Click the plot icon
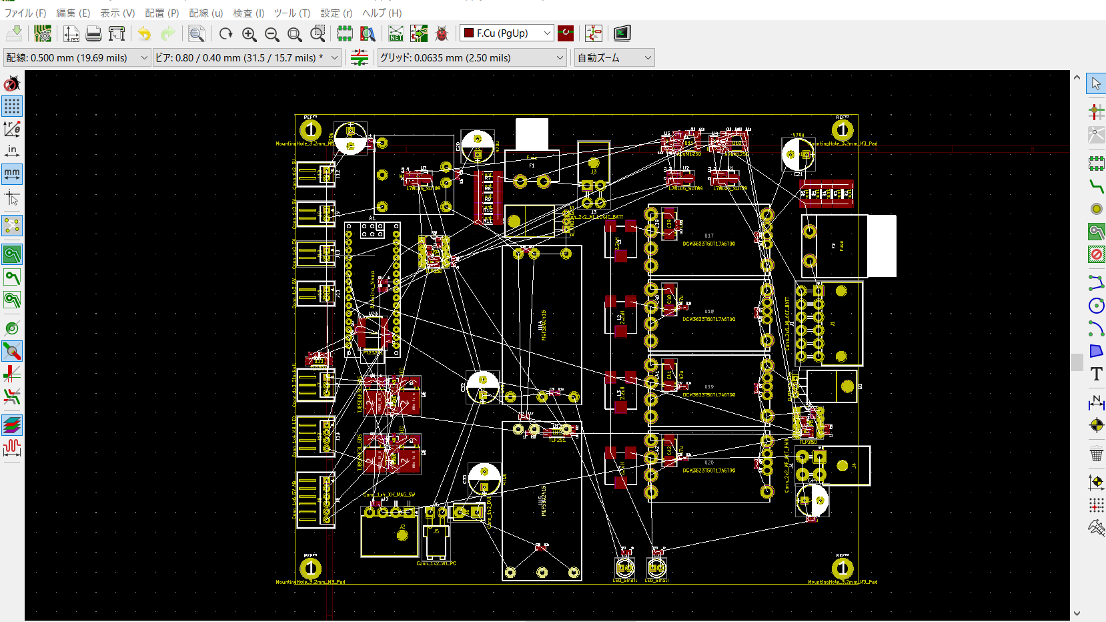 (117, 33)
